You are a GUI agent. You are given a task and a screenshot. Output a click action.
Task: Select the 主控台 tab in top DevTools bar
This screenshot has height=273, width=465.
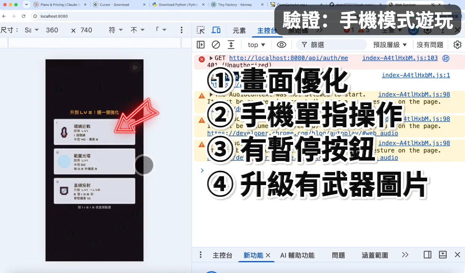pyautogui.click(x=267, y=30)
